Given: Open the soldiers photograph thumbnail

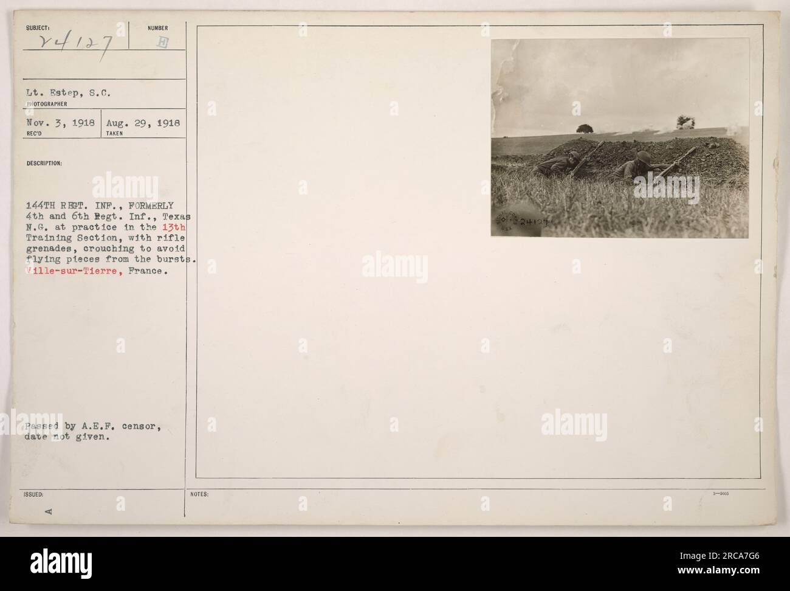Looking at the screenshot, I should [x=619, y=139].
